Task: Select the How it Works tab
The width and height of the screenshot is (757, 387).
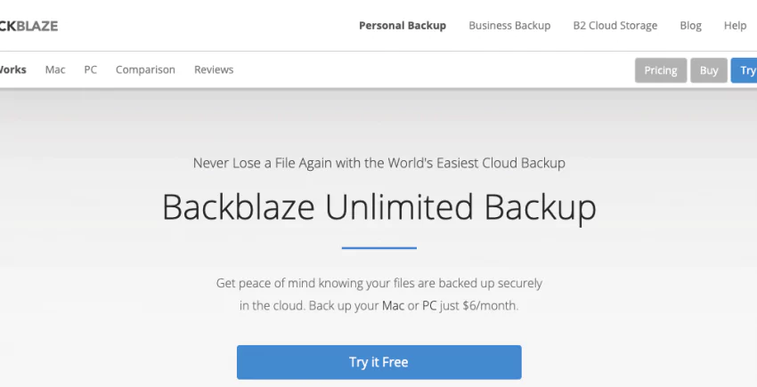Action: [12, 69]
